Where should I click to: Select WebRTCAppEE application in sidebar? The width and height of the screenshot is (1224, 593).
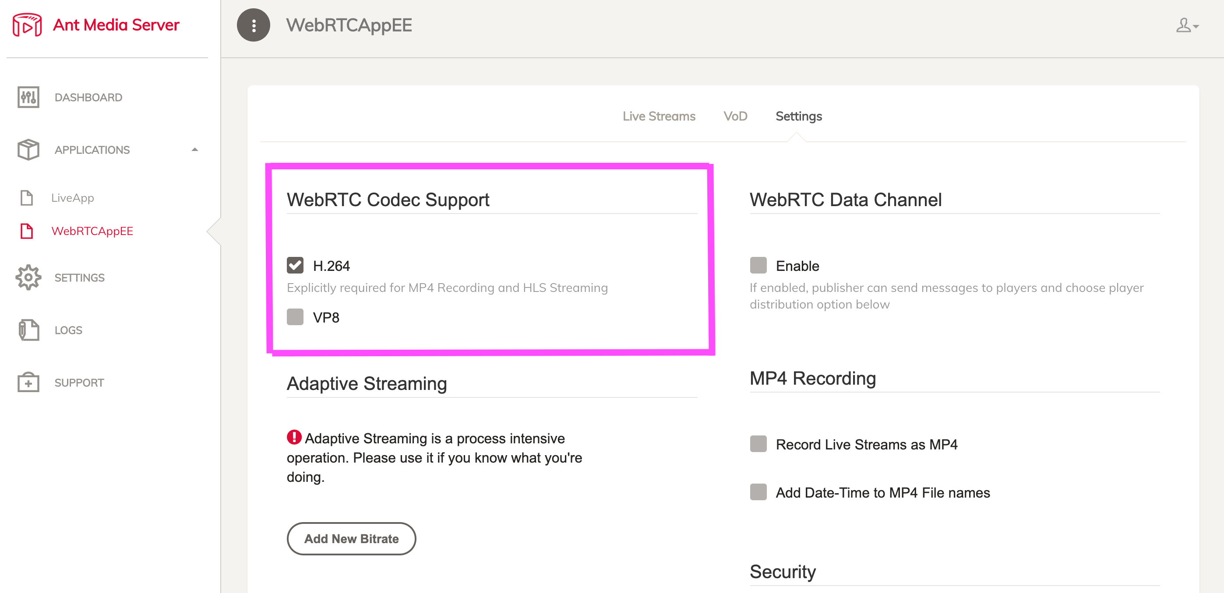click(92, 231)
